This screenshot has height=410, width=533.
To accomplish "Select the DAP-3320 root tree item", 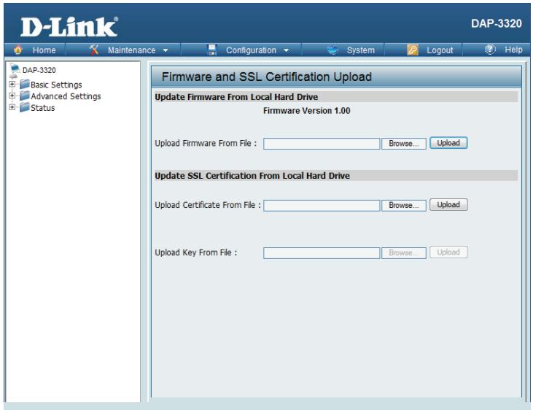I will pos(39,70).
